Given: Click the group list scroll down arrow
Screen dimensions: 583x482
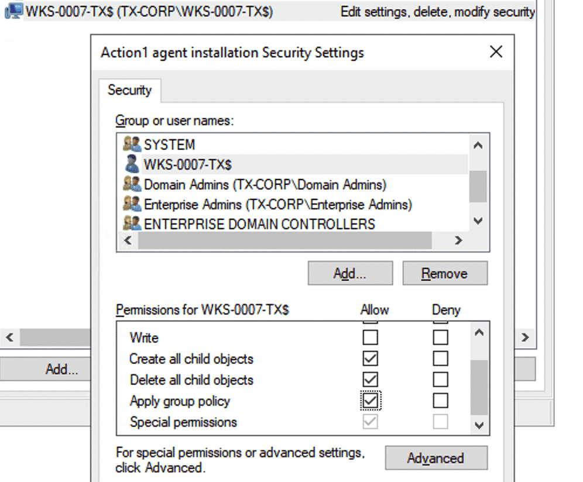Looking at the screenshot, I should coord(478,221).
